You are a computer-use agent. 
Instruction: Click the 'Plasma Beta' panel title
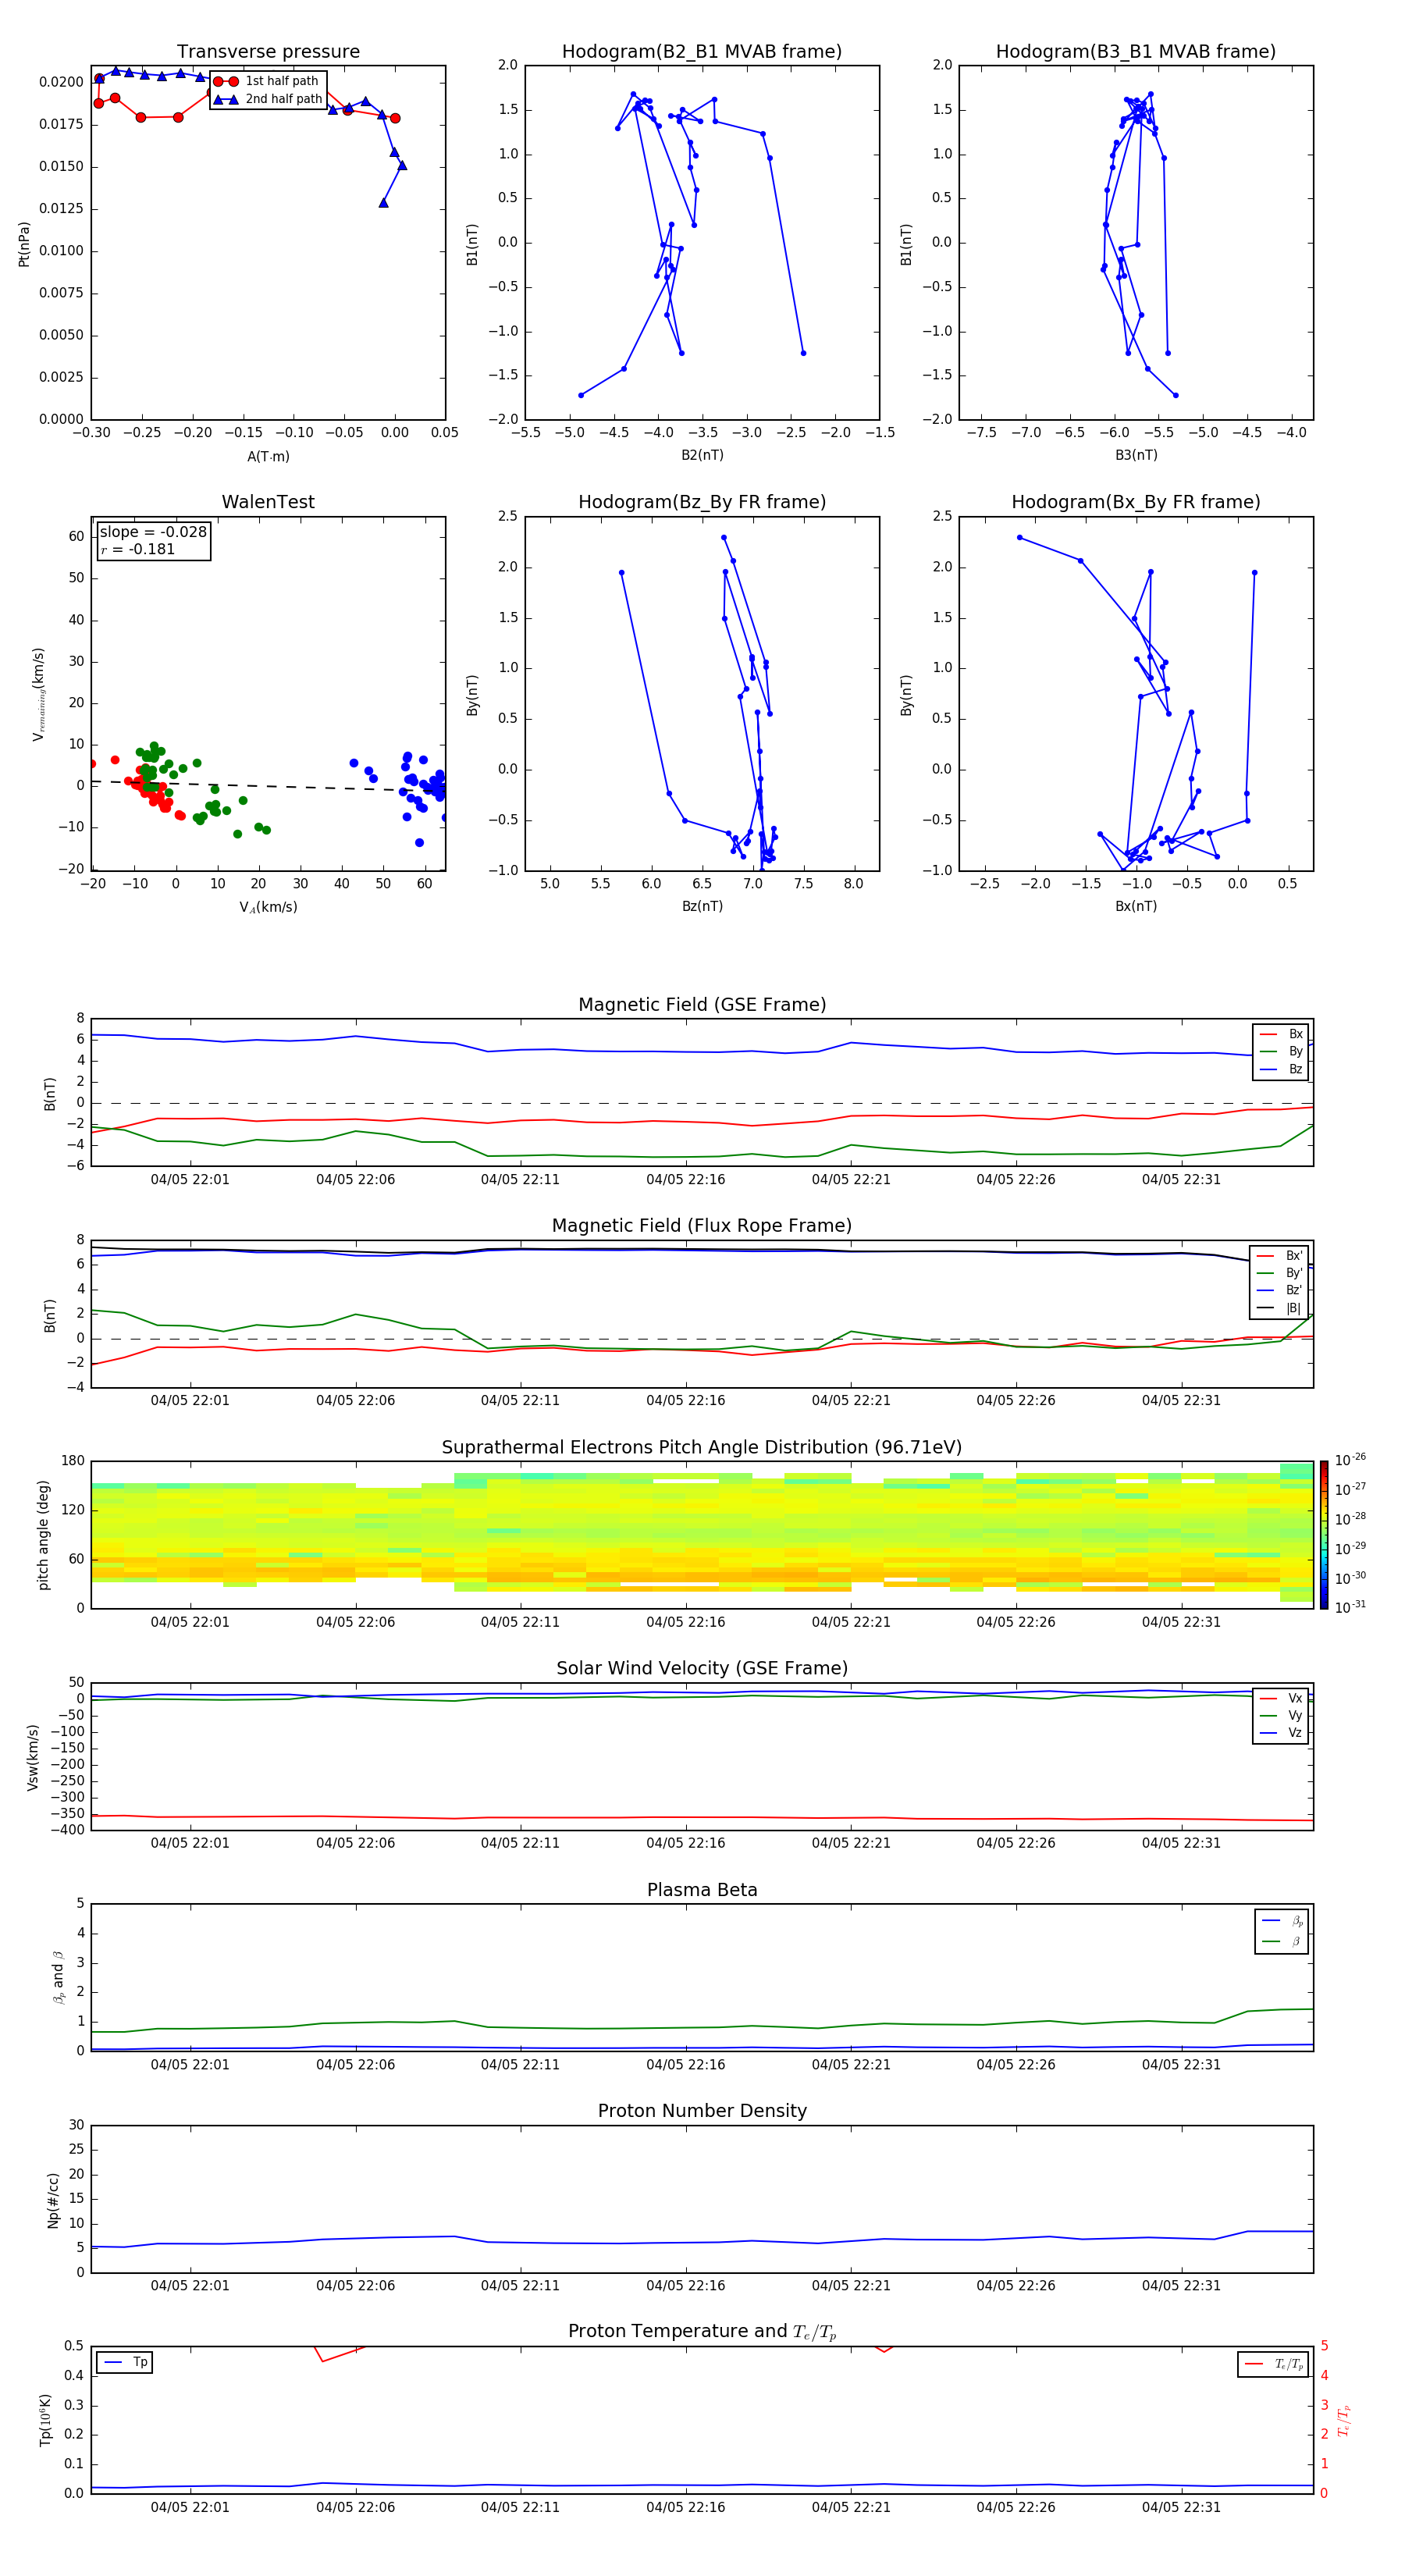[x=702, y=1890]
